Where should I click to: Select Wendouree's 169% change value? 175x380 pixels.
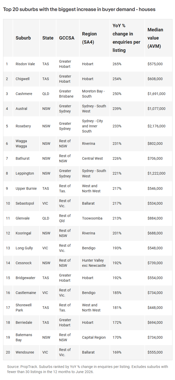pyautogui.click(x=117, y=352)
